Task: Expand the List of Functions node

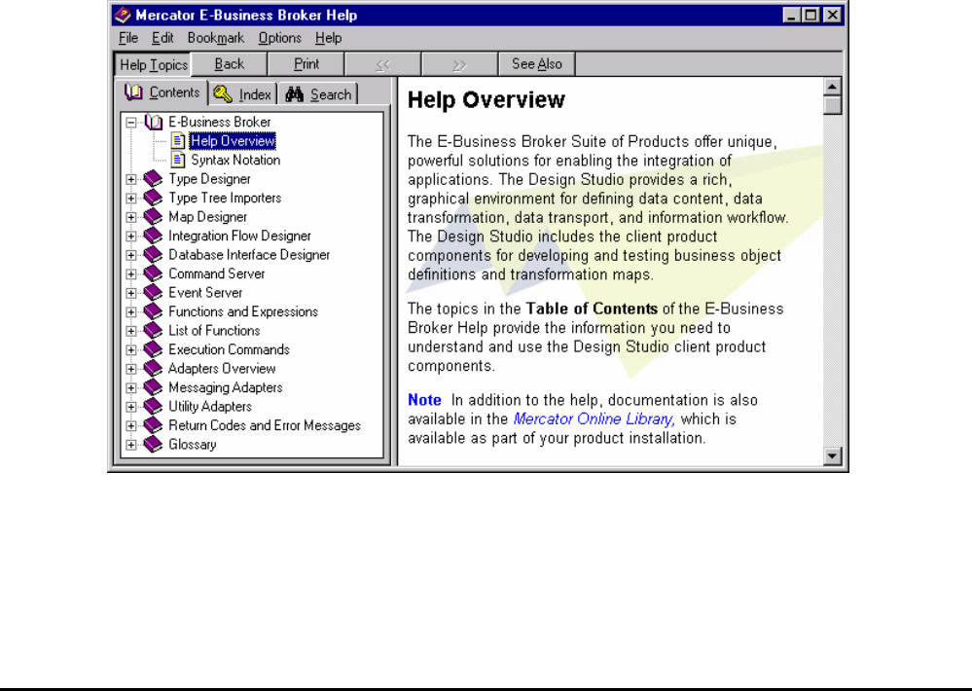Action: [130, 331]
